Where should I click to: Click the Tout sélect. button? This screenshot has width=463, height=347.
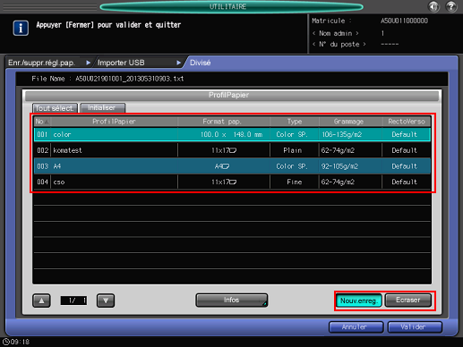pos(55,108)
